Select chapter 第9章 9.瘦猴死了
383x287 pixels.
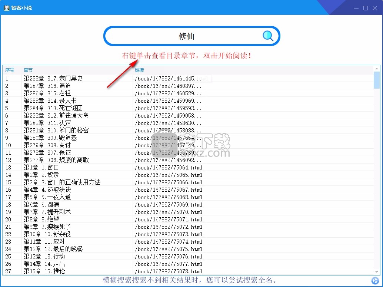coord(47,227)
